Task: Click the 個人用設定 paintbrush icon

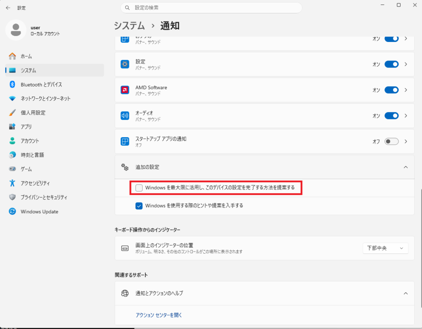Action: (12, 112)
